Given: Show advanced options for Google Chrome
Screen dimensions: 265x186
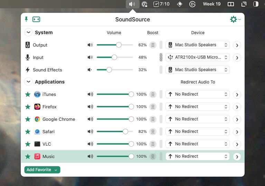Looking at the screenshot, I should pos(237,119).
